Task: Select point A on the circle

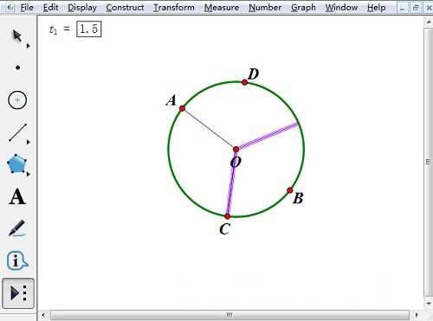Action: point(182,108)
